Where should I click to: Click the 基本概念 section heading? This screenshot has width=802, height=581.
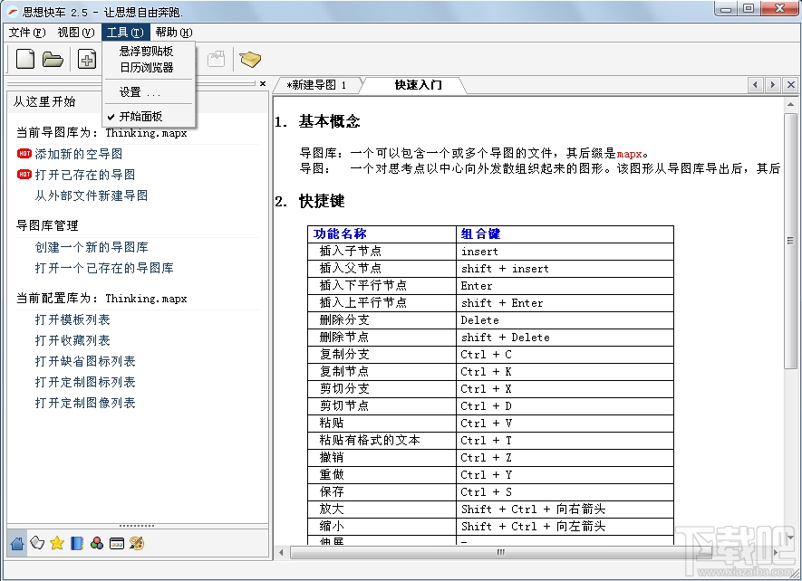(x=329, y=121)
